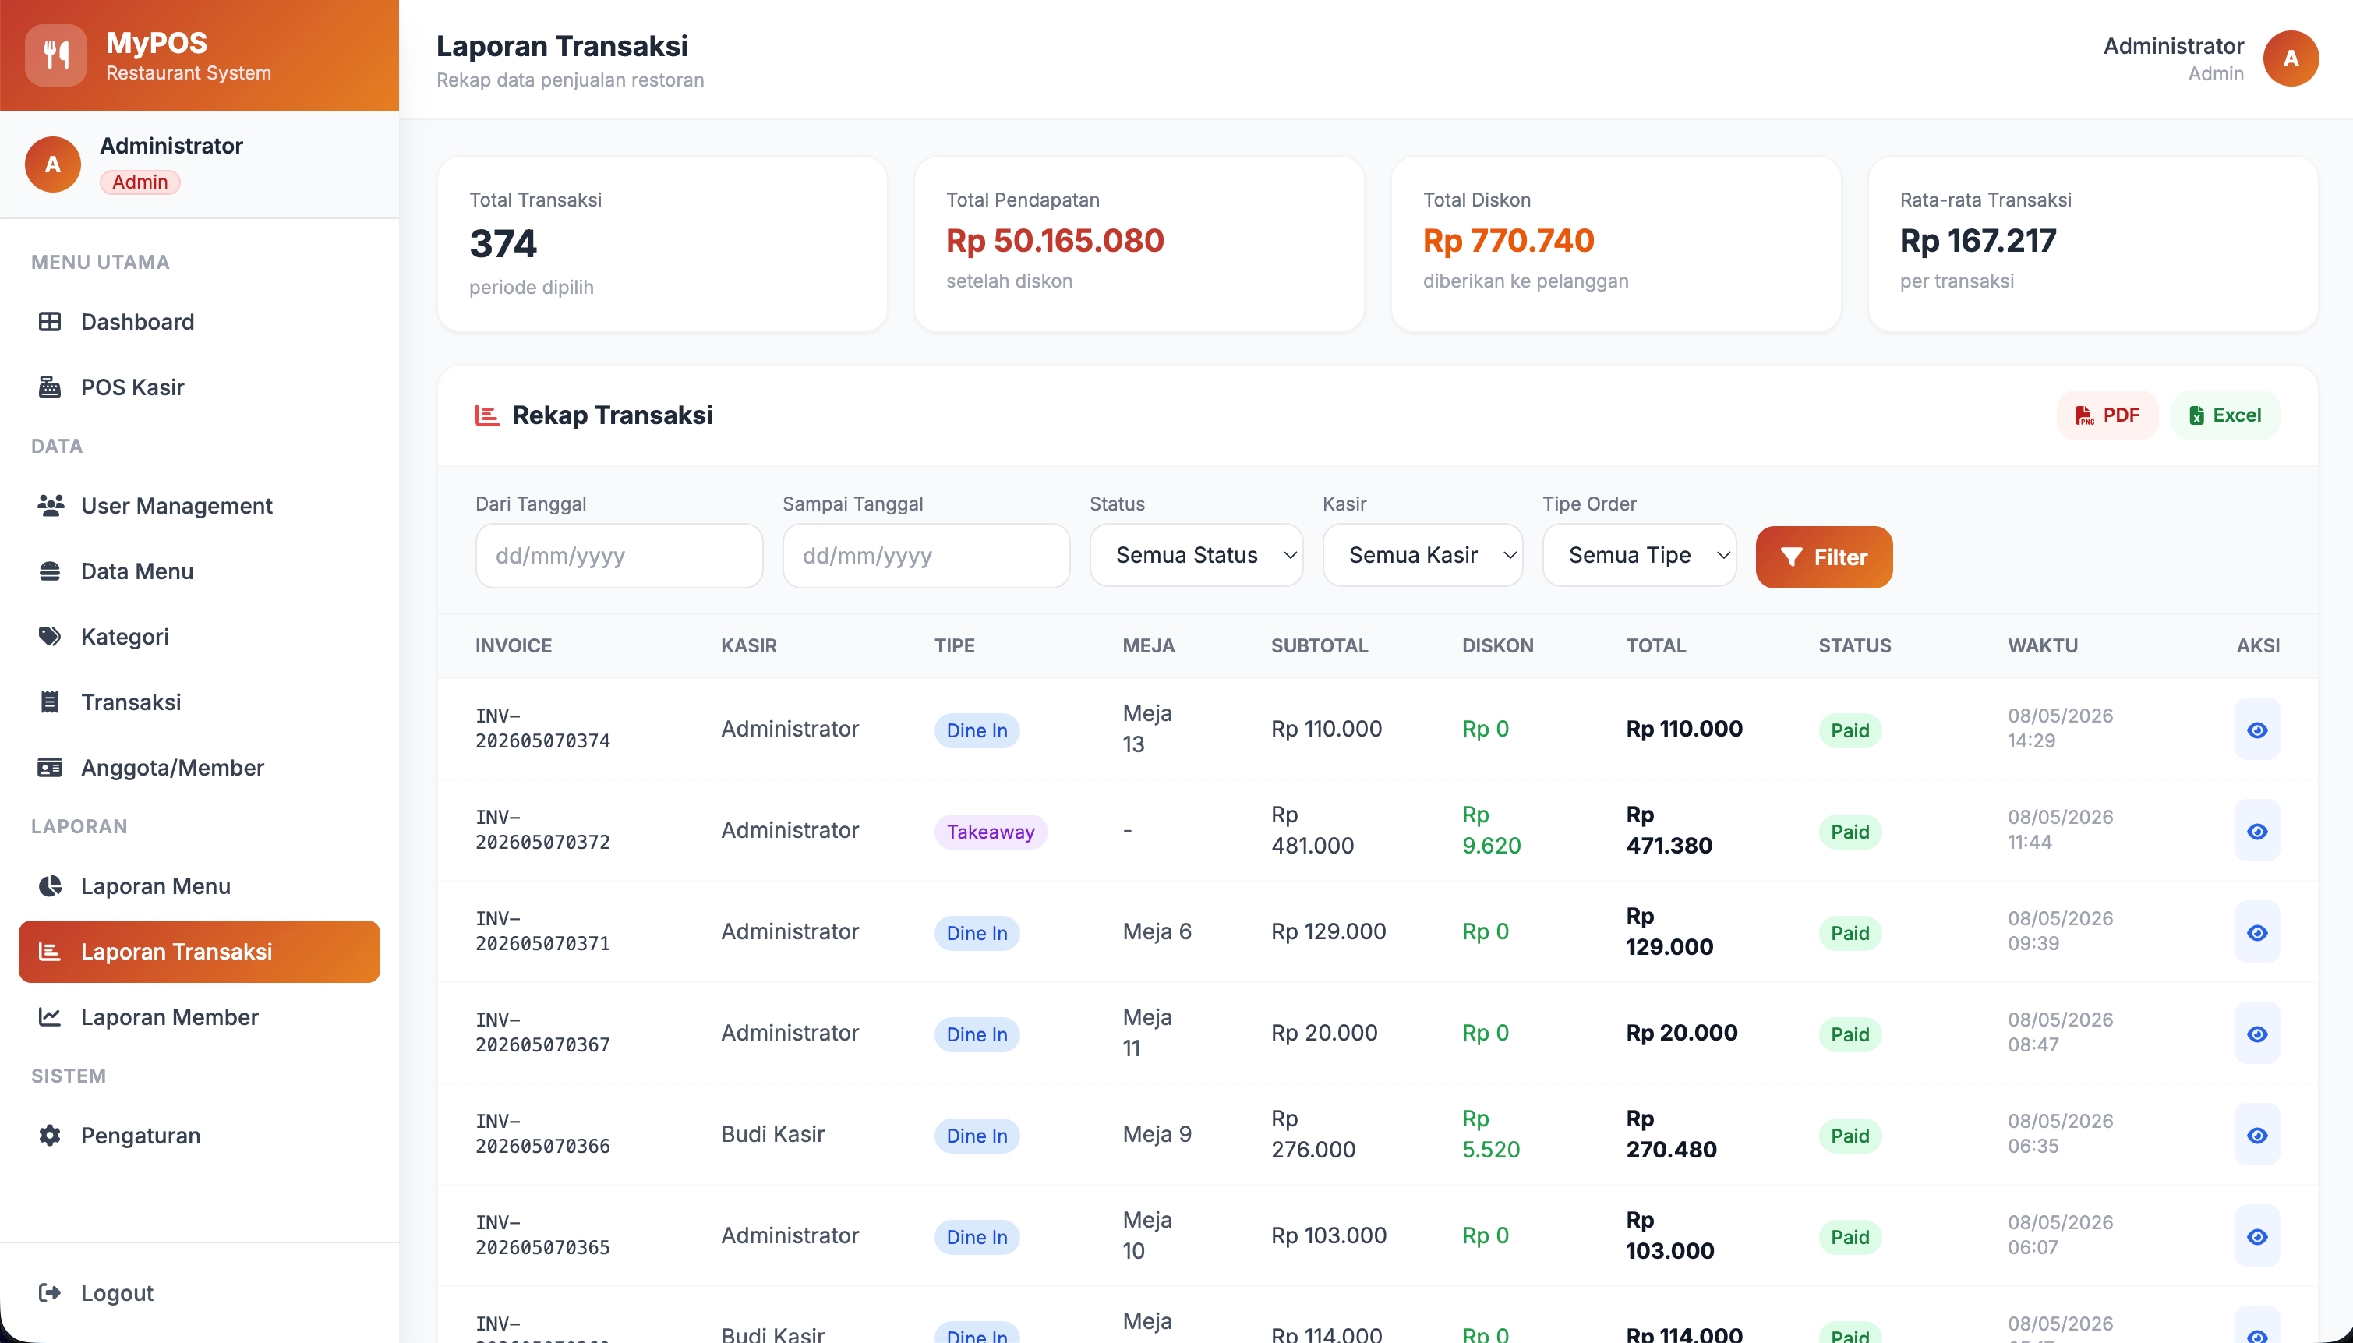This screenshot has height=1343, width=2353.
Task: Click the Data Menu burger icon
Action: (50, 571)
